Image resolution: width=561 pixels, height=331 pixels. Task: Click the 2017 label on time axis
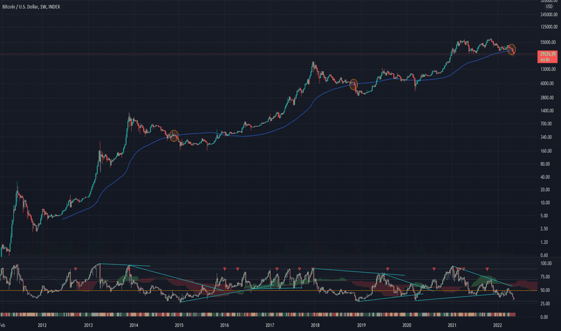(270, 325)
